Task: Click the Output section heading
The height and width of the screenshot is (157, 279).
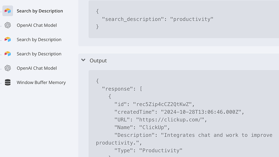Action: (x=98, y=61)
